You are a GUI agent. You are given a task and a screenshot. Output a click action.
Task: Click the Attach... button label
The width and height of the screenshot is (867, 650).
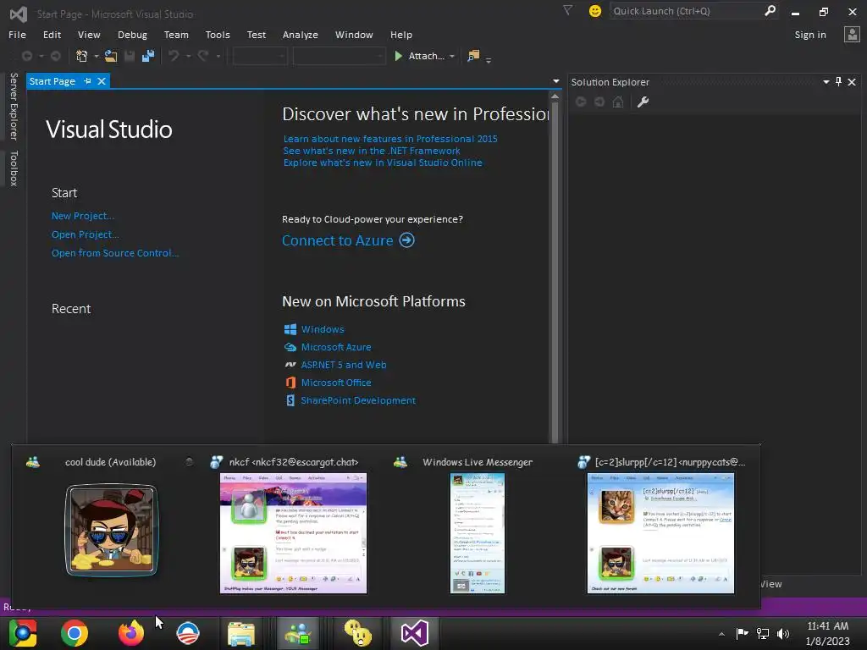(x=426, y=56)
